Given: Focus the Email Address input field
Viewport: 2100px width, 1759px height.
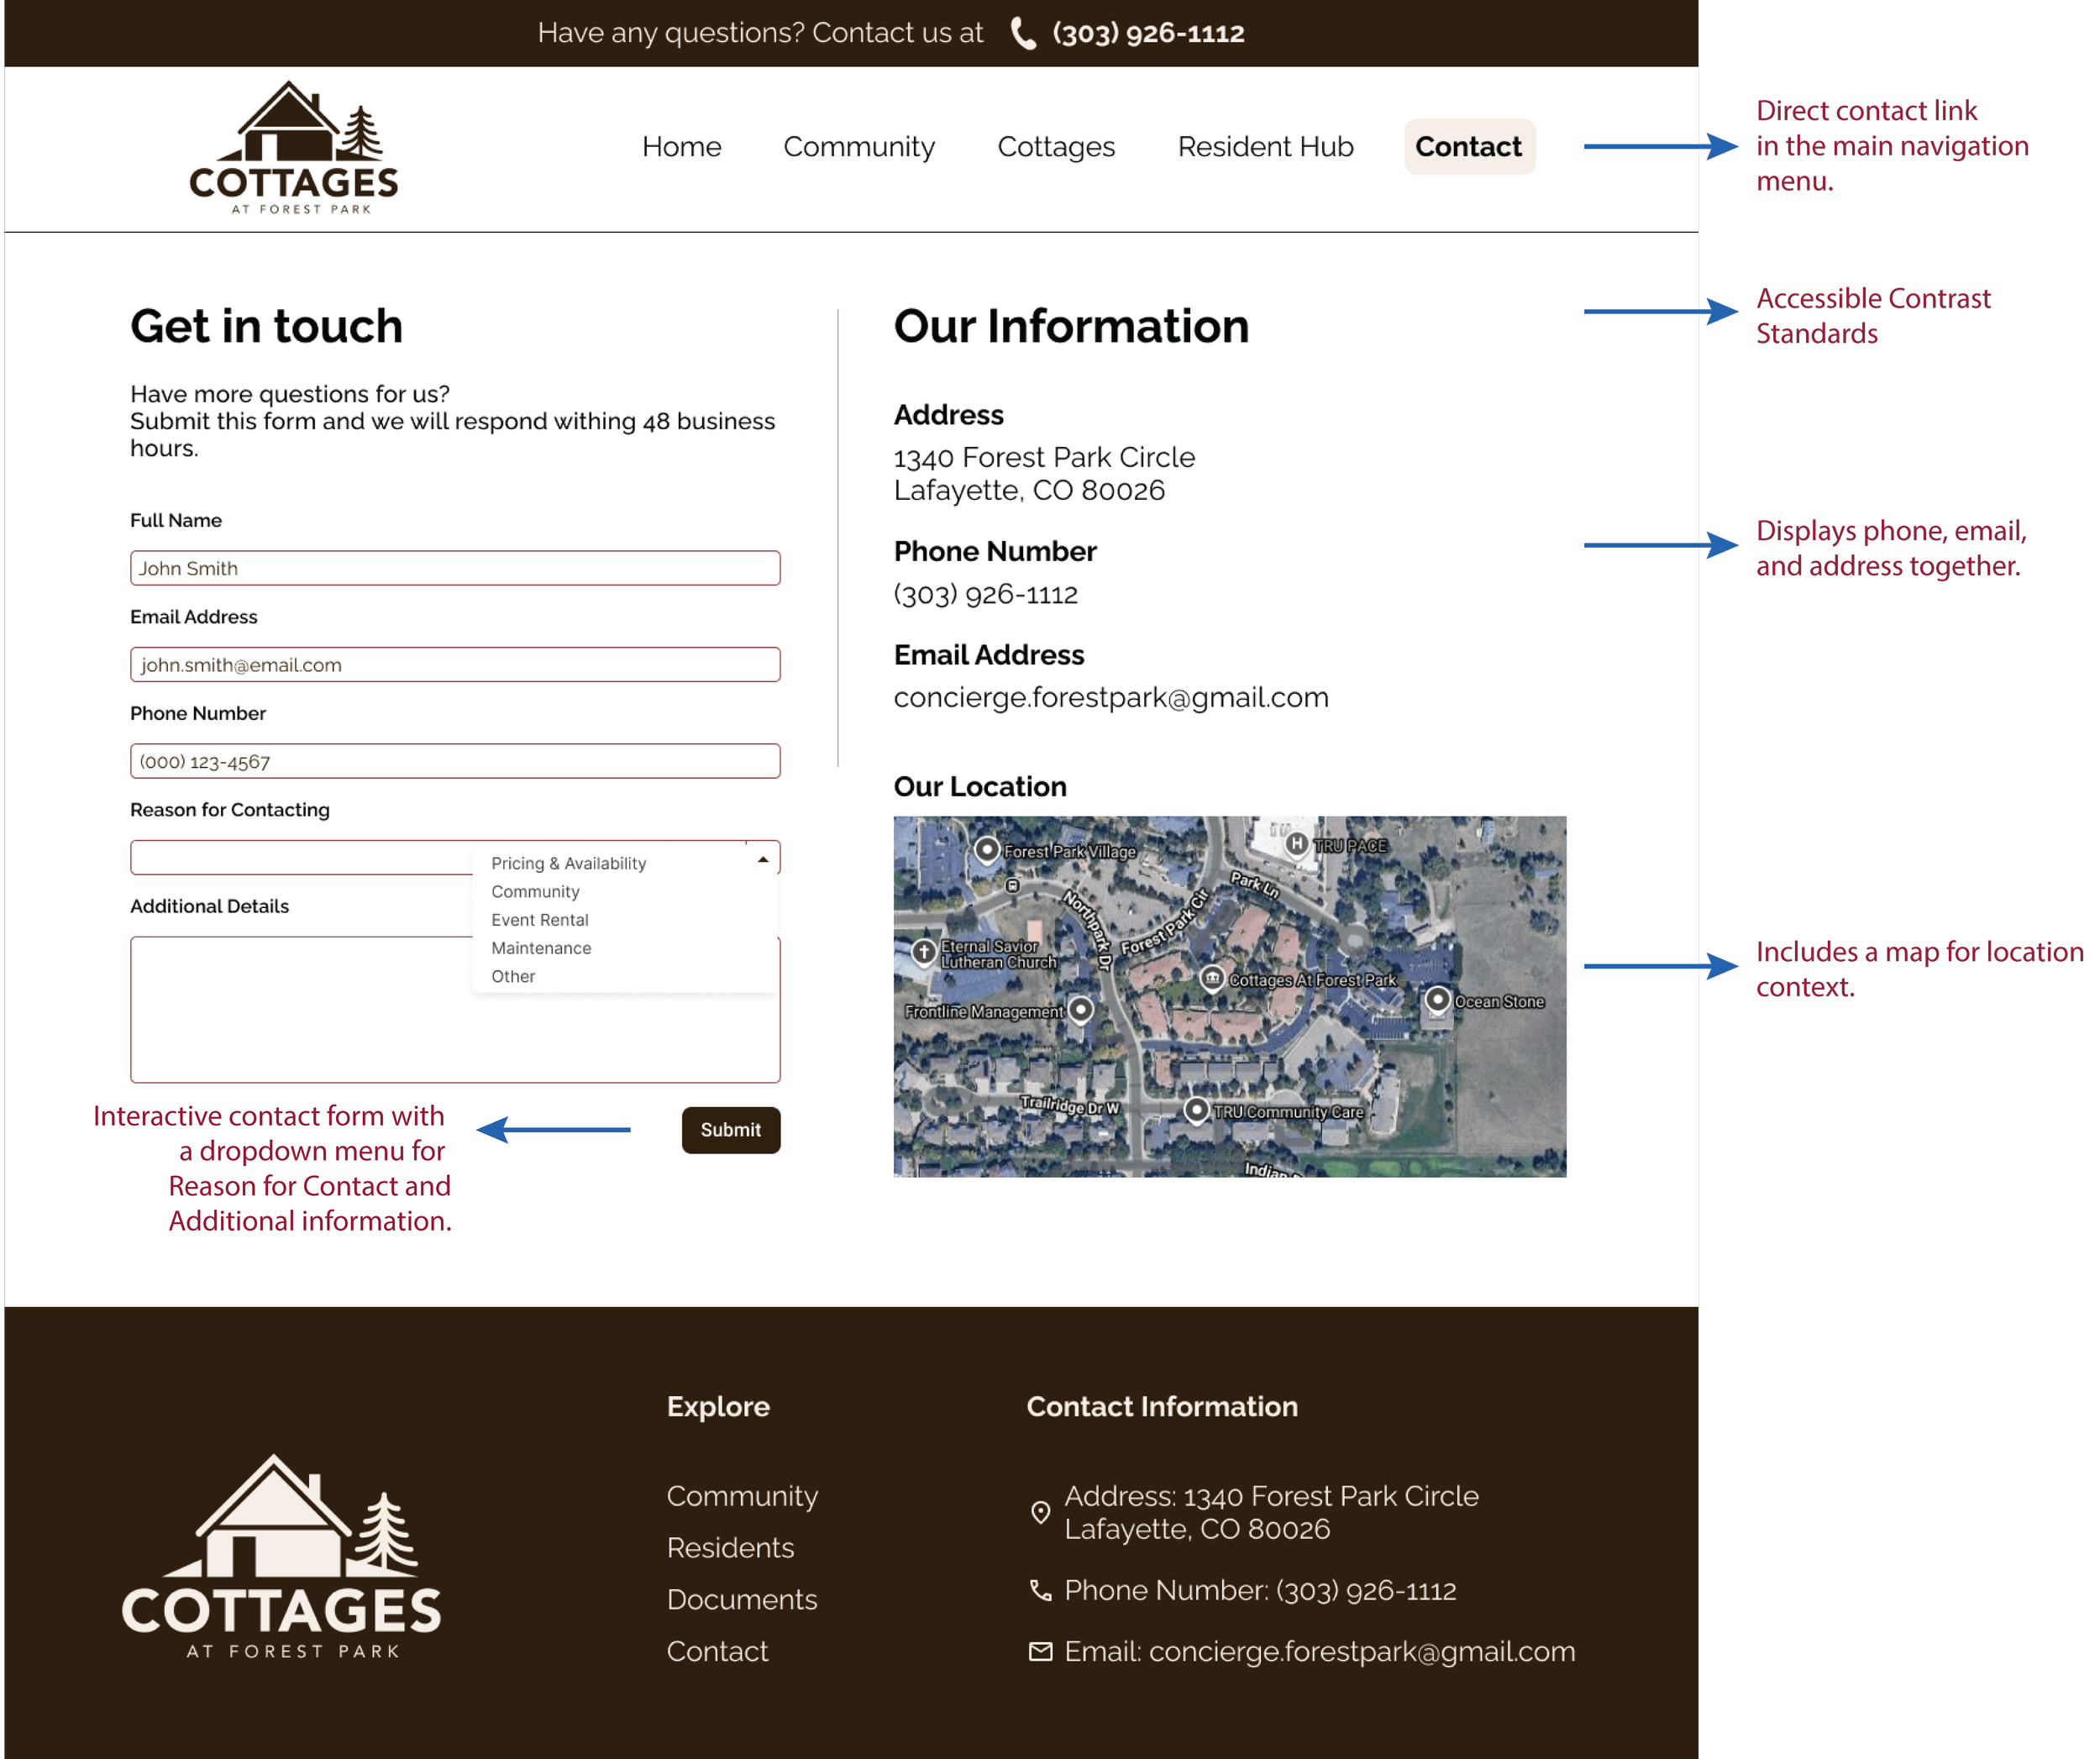Looking at the screenshot, I should click(x=455, y=664).
